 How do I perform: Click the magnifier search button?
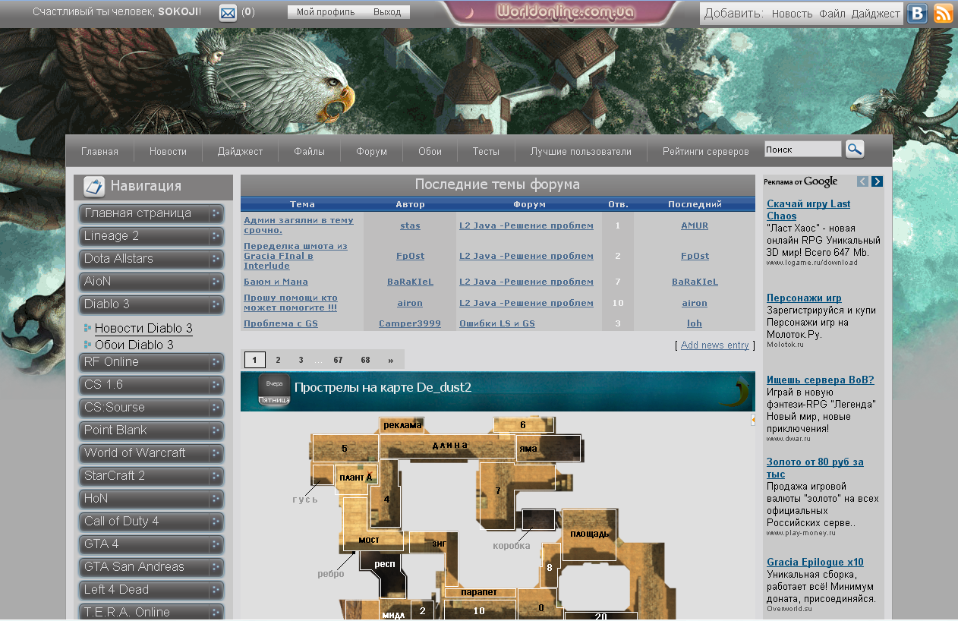pos(855,149)
